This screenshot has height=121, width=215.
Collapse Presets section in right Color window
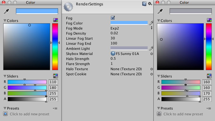pyautogui.click(x=158, y=108)
